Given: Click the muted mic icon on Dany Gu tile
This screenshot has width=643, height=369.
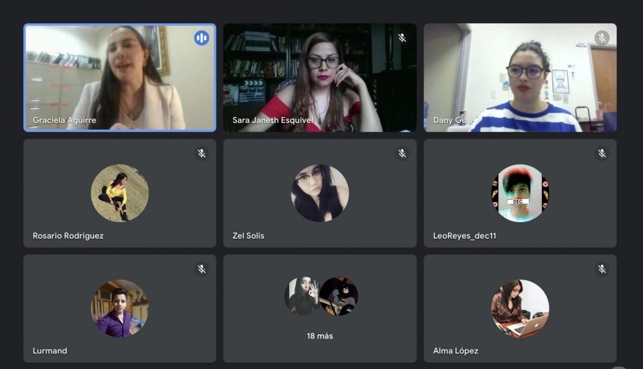Looking at the screenshot, I should (602, 38).
